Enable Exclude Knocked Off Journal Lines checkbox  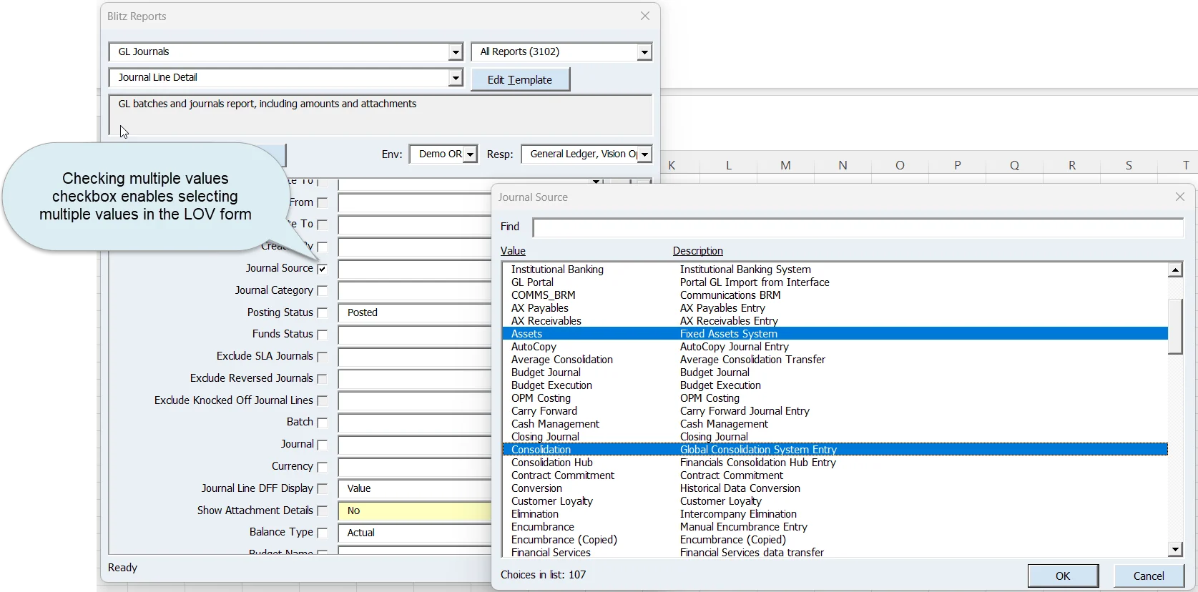pos(322,401)
